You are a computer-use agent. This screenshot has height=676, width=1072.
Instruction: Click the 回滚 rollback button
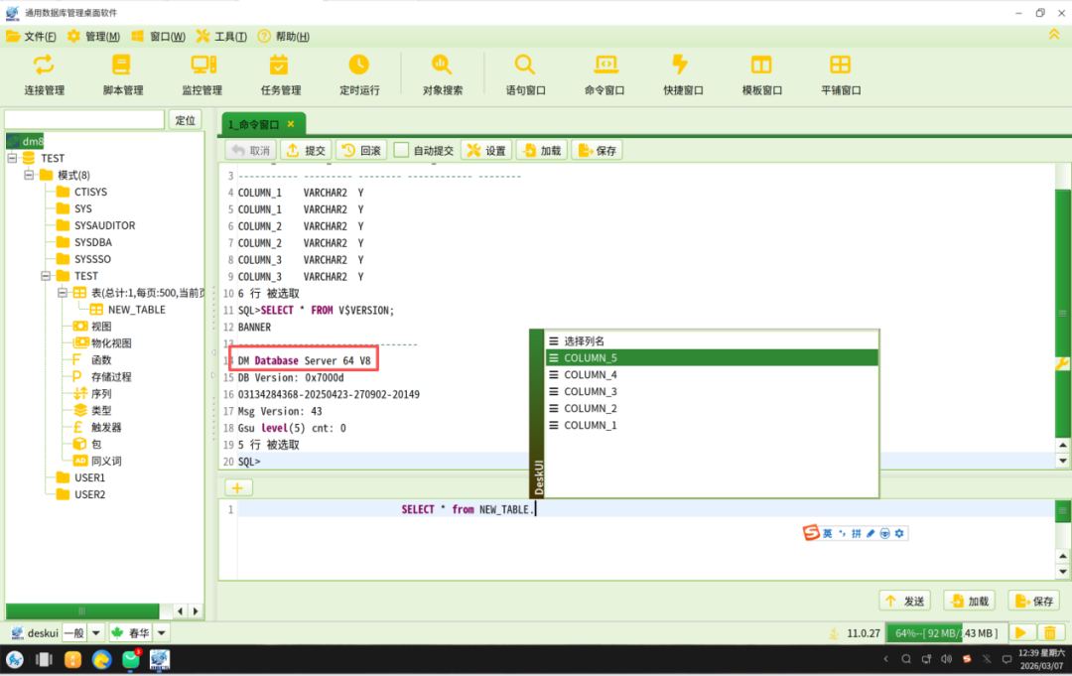361,150
